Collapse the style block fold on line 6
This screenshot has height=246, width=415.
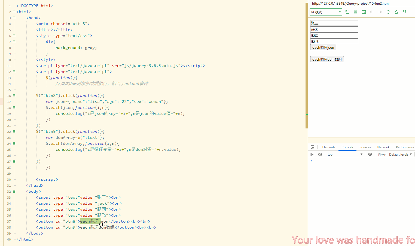pos(14,36)
